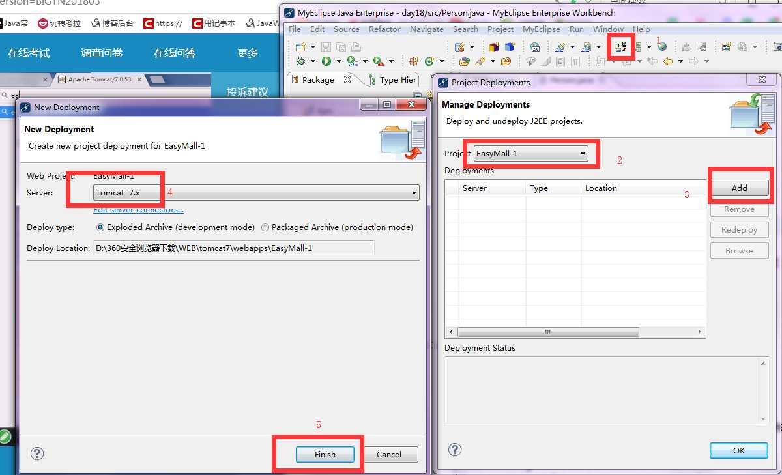Open the Refactor menu
The height and width of the screenshot is (475, 782).
point(384,29)
